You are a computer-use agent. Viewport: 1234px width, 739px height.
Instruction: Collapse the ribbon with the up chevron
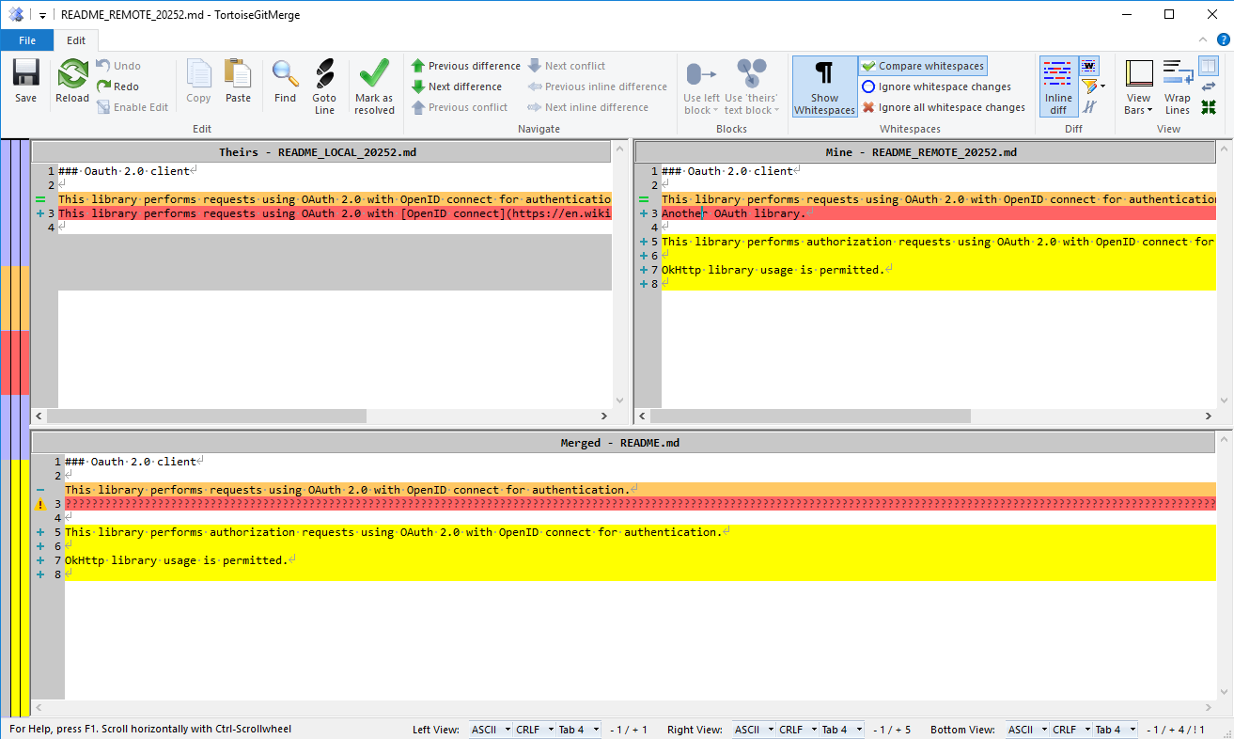tap(1204, 39)
